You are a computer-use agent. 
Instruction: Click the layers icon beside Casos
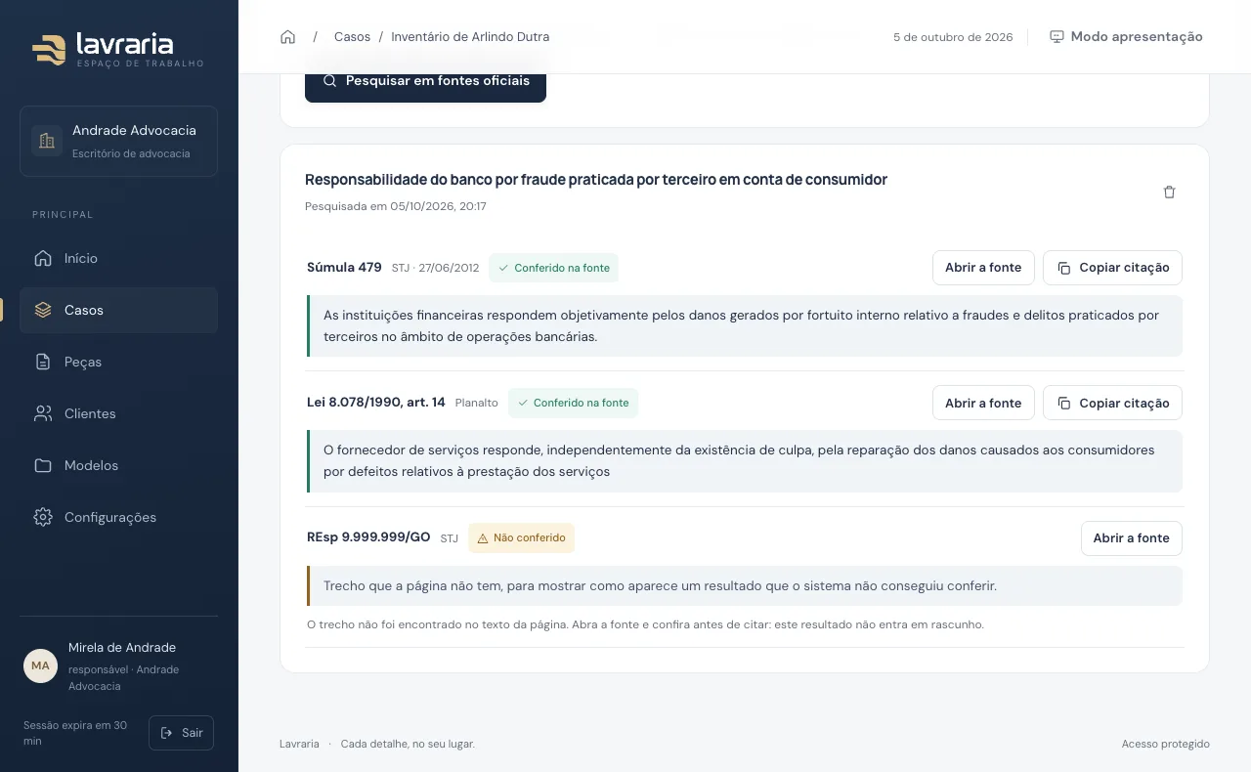coord(43,310)
